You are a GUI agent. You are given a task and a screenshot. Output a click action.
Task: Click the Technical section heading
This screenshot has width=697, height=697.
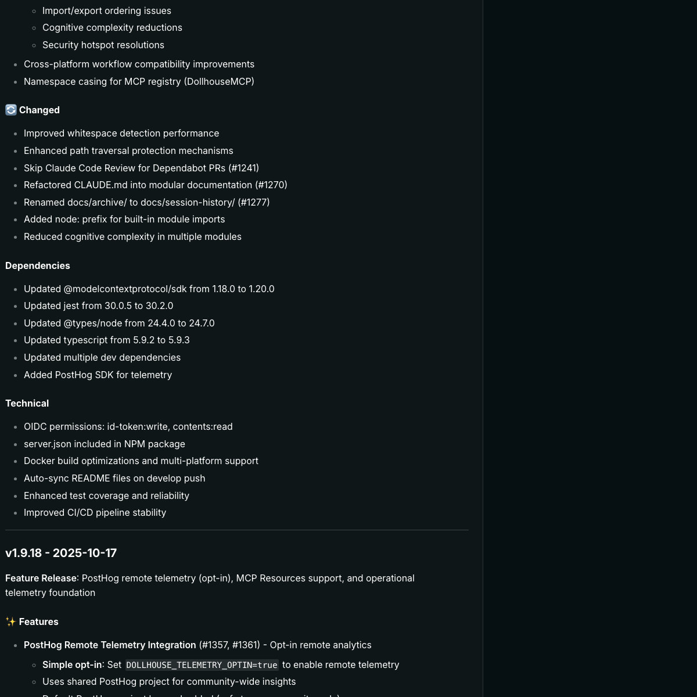coord(27,403)
